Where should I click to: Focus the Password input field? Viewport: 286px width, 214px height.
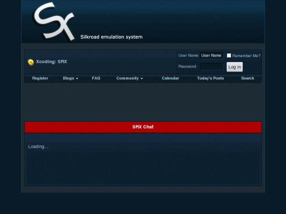212,67
